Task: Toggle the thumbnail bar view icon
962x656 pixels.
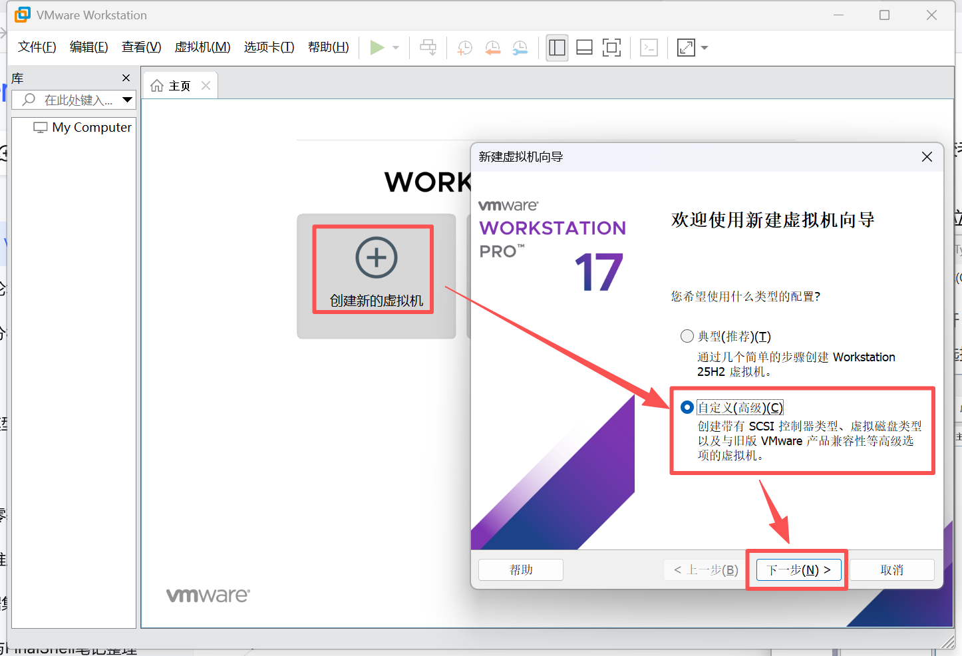Action: click(x=584, y=47)
